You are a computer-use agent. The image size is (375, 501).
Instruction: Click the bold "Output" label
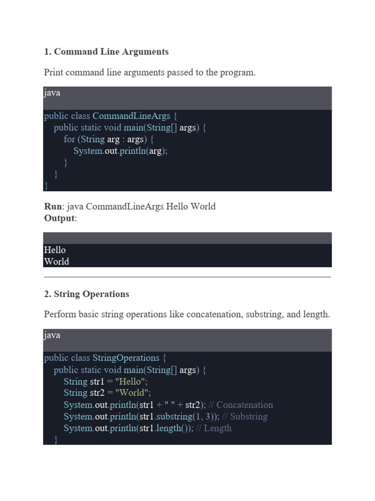click(x=60, y=218)
